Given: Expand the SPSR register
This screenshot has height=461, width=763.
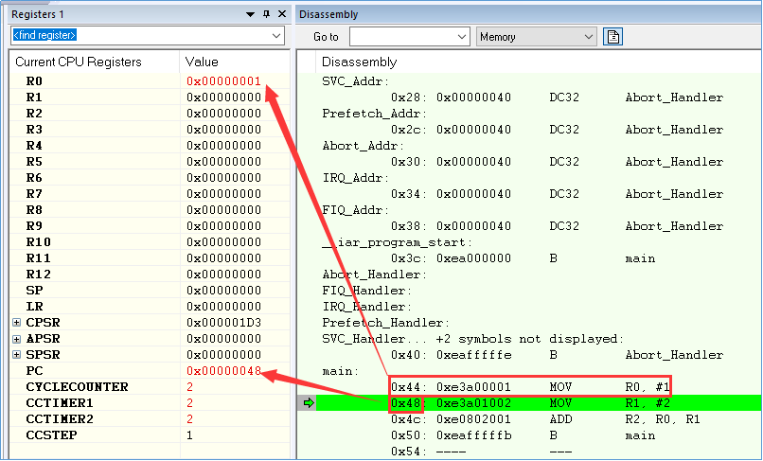Looking at the screenshot, I should point(16,355).
